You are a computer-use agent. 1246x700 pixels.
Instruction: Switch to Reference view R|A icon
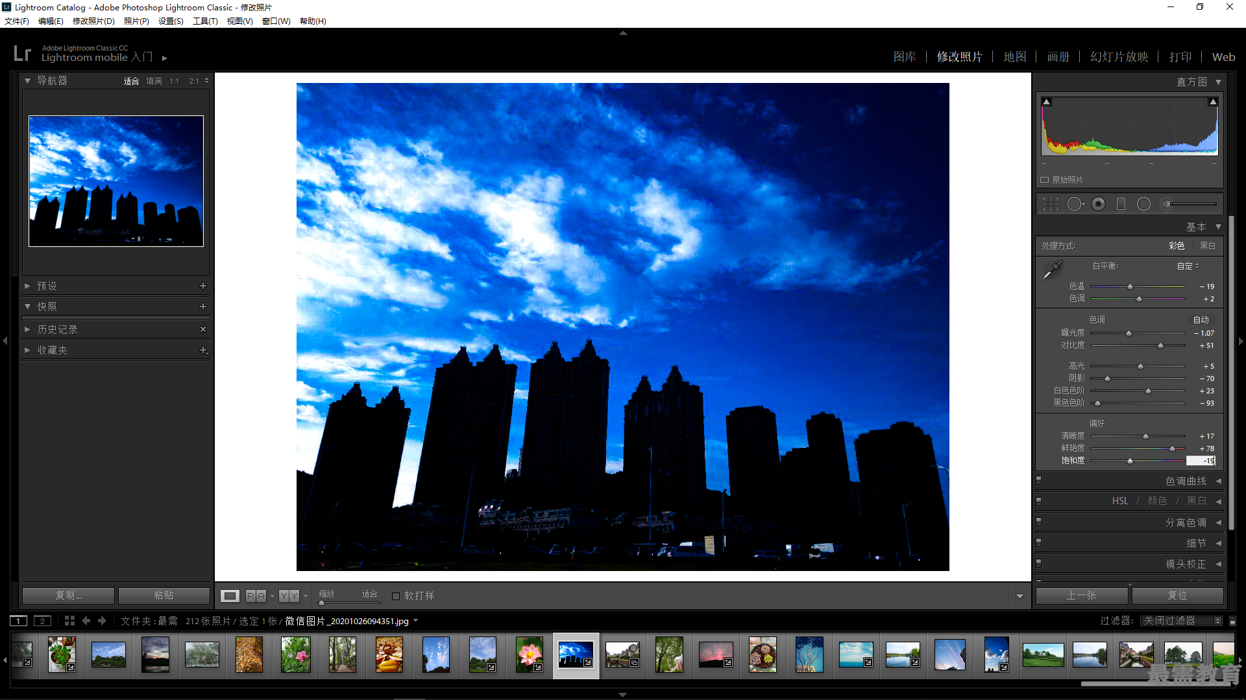coord(256,596)
